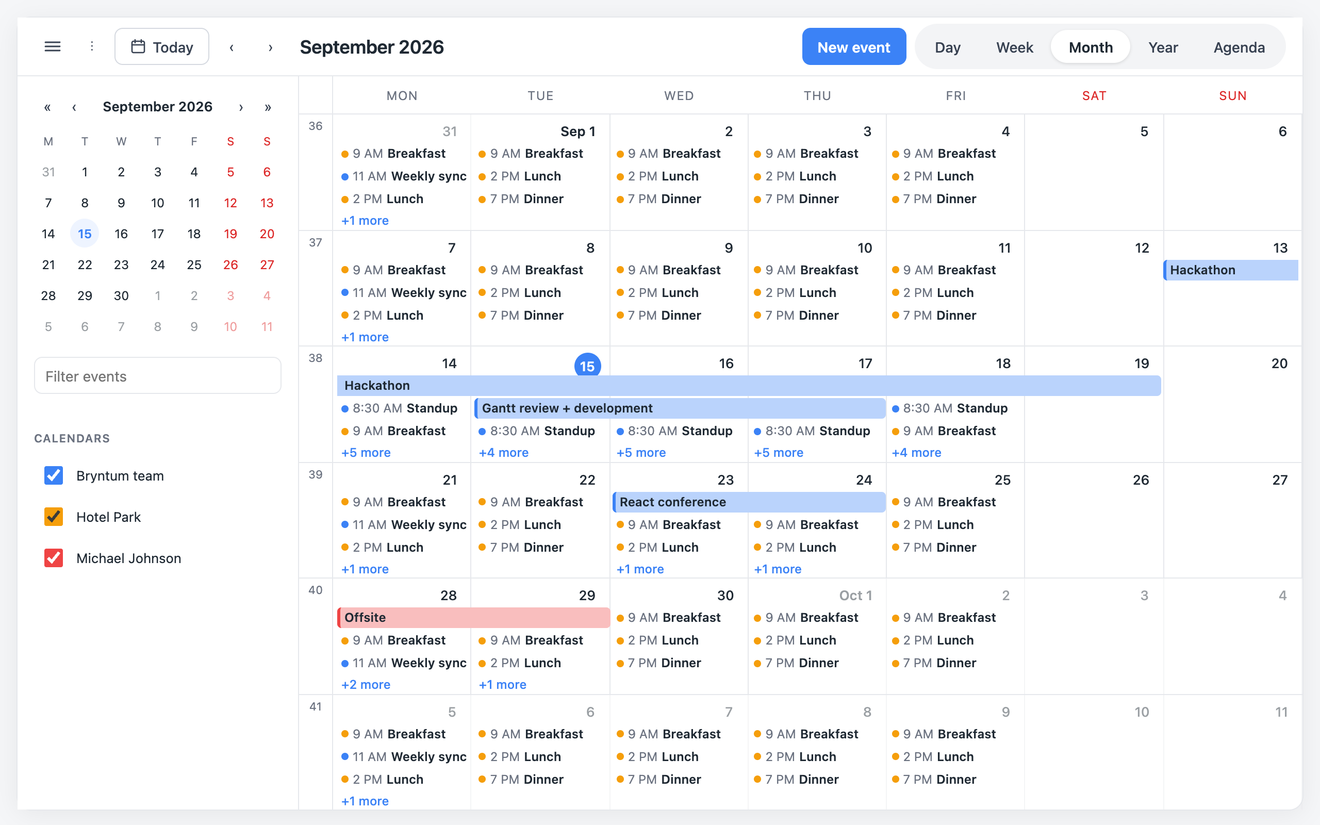Advance one month in the mini calendar
1320x825 pixels.
(241, 107)
